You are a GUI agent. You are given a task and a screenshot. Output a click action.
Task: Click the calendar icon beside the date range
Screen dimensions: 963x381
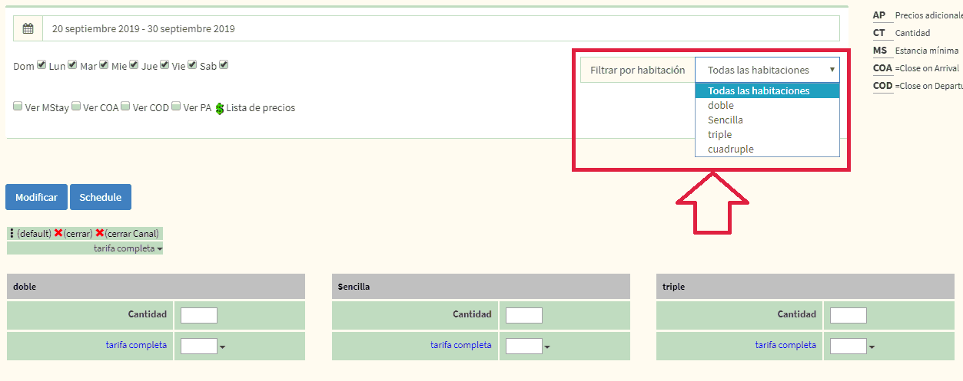pos(28,29)
